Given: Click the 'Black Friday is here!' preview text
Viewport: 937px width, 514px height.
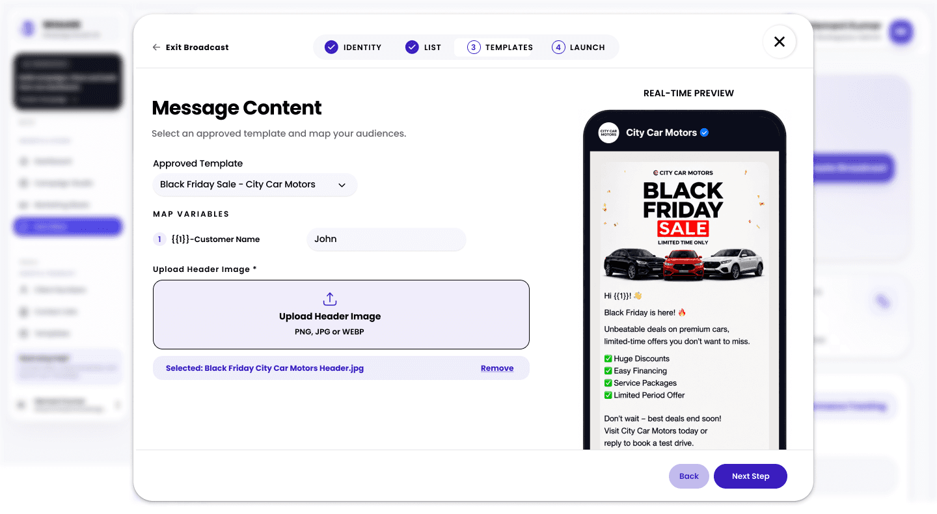Looking at the screenshot, I should (645, 312).
